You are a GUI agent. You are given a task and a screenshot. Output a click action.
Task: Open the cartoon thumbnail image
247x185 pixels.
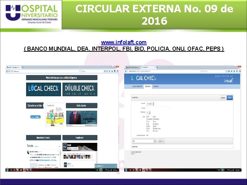(x=55, y=115)
